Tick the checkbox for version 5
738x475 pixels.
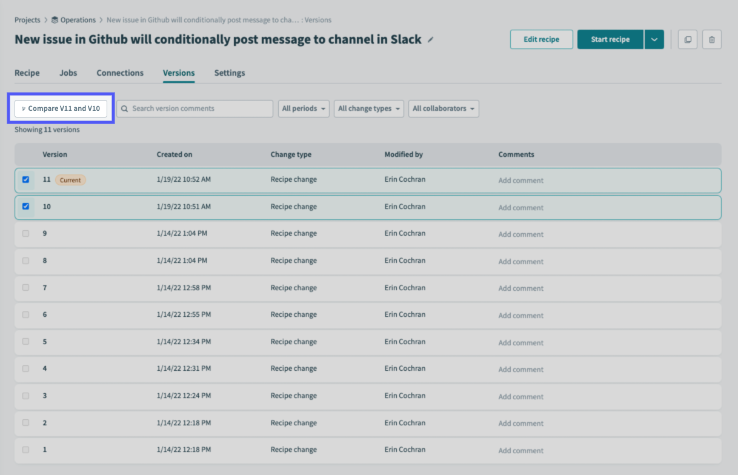pyautogui.click(x=25, y=342)
